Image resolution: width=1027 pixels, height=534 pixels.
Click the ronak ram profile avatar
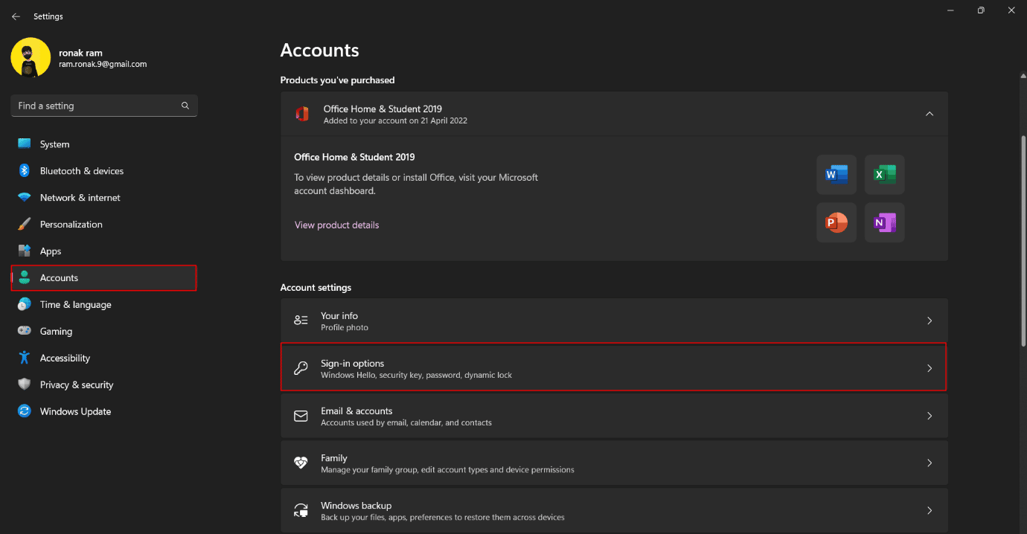pyautogui.click(x=31, y=57)
